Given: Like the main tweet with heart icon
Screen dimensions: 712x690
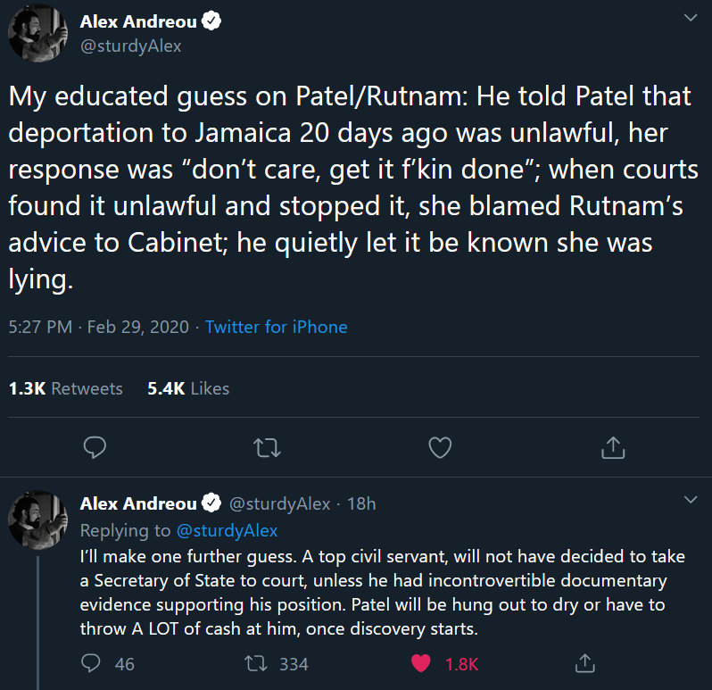Looking at the screenshot, I should pos(440,447).
